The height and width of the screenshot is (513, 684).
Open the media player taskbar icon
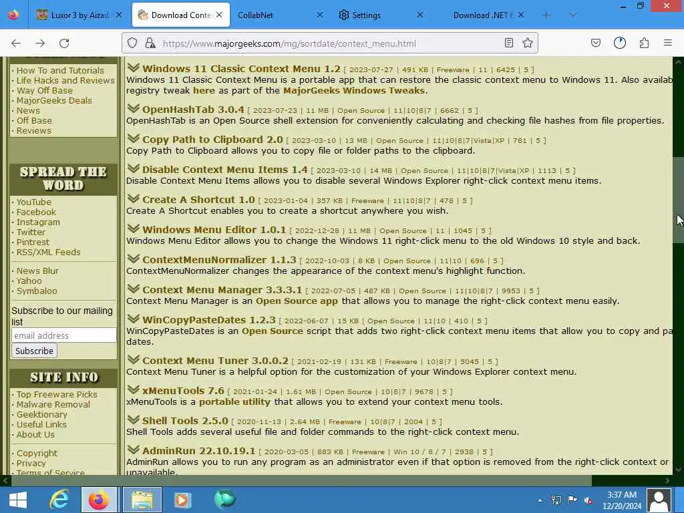pos(182,500)
